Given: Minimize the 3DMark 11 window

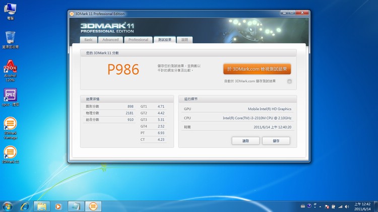Looking at the screenshot, I should click(x=284, y=13).
